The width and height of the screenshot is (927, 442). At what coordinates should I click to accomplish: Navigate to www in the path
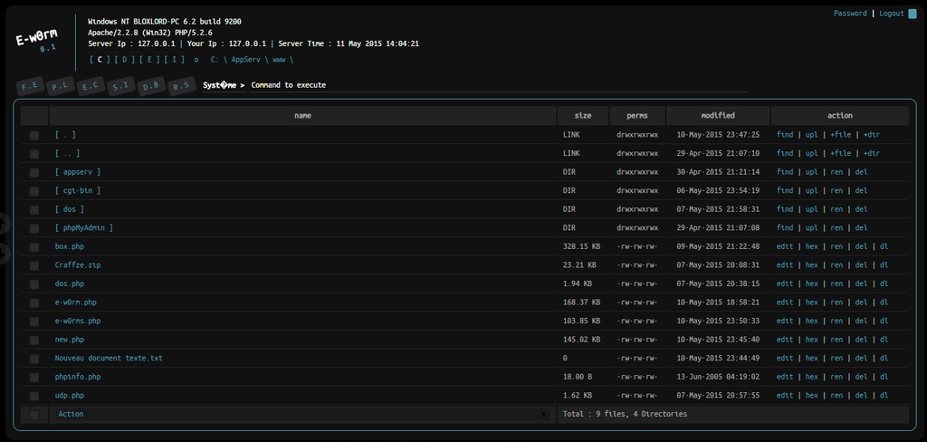point(279,60)
